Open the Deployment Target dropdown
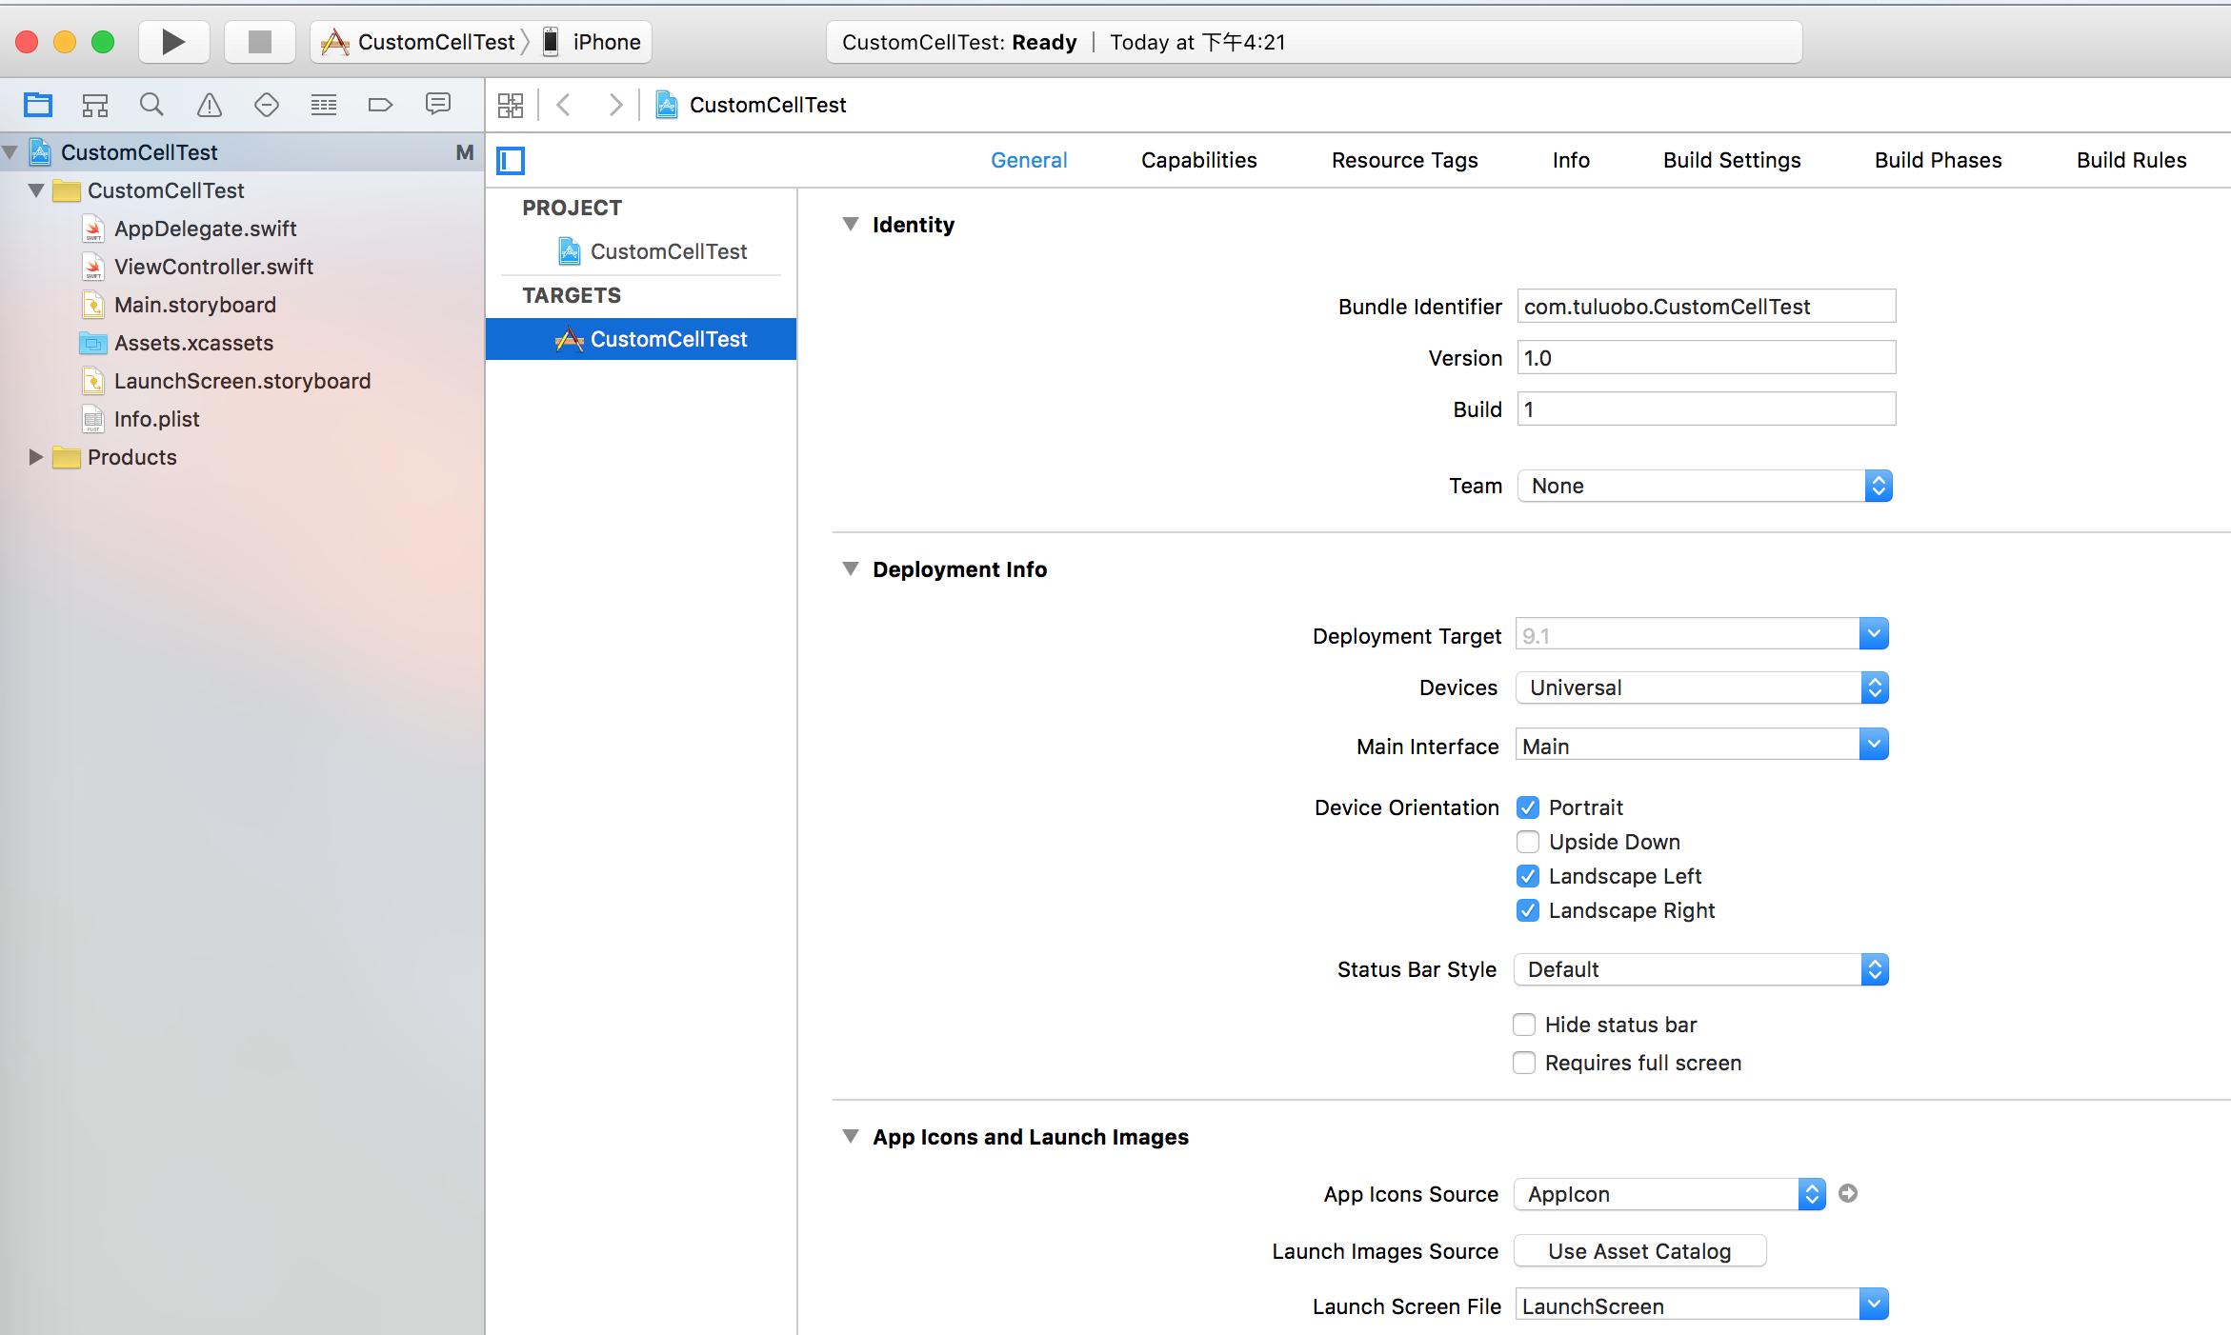This screenshot has width=2231, height=1335. click(1874, 634)
